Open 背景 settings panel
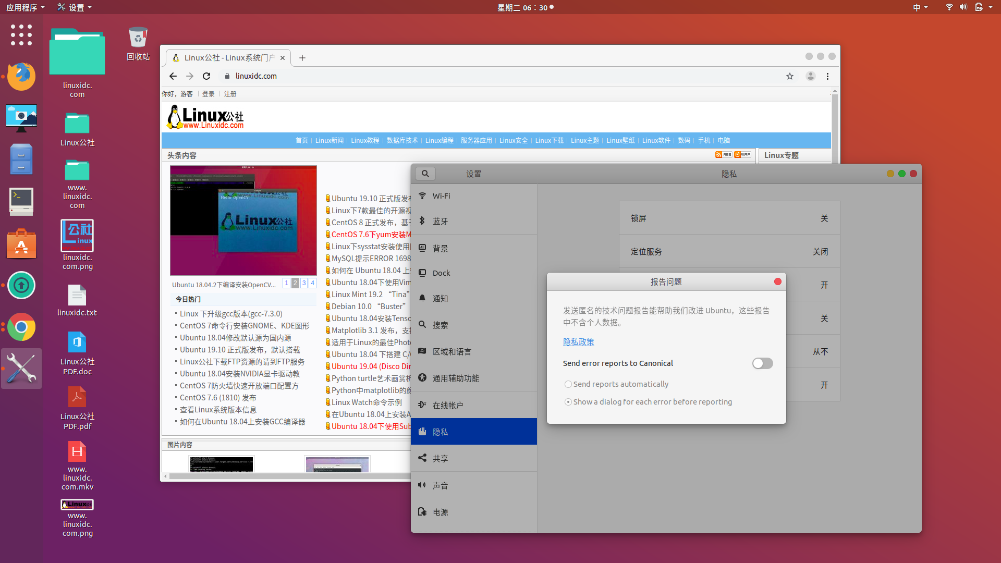Image resolution: width=1001 pixels, height=563 pixels. tap(473, 248)
